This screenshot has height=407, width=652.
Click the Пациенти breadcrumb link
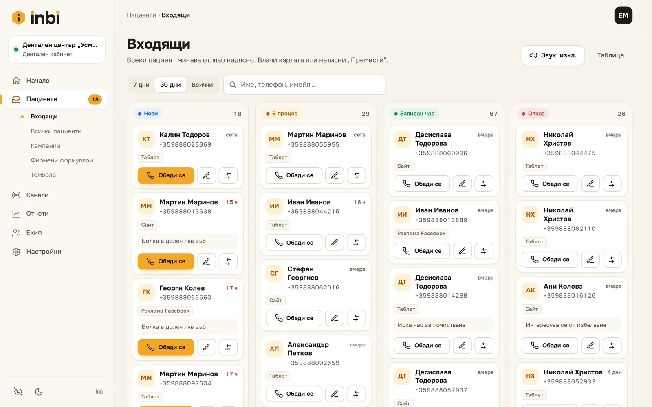[141, 15]
